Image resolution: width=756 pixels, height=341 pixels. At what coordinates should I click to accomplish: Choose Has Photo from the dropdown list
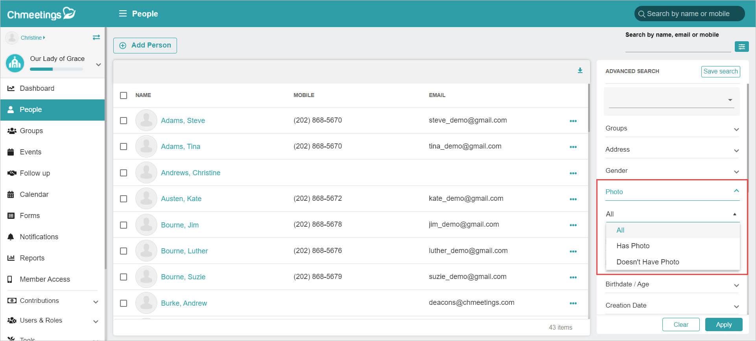point(673,246)
